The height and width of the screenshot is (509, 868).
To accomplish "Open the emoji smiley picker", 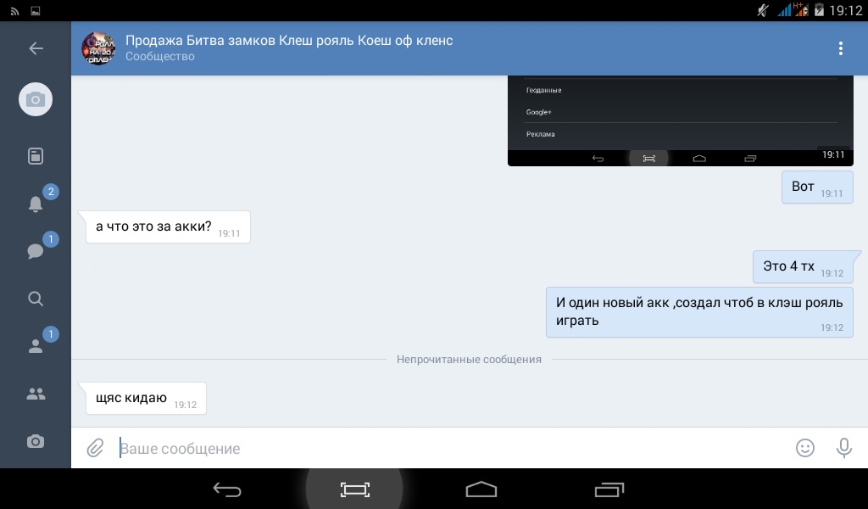I will [804, 448].
